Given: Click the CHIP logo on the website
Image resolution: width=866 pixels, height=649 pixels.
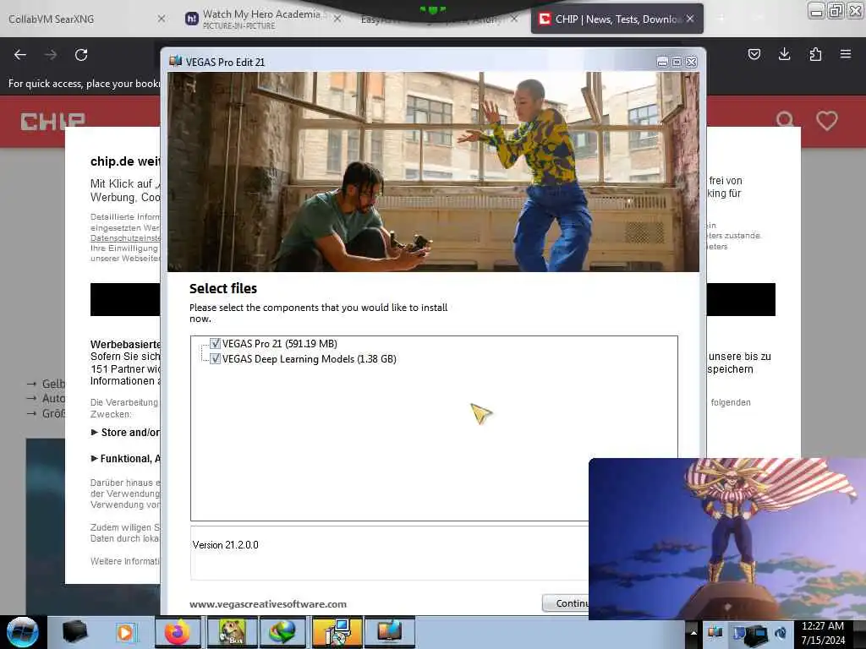Looking at the screenshot, I should (x=53, y=122).
